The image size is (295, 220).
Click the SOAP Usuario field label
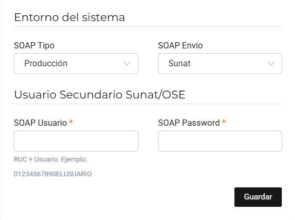[40, 123]
